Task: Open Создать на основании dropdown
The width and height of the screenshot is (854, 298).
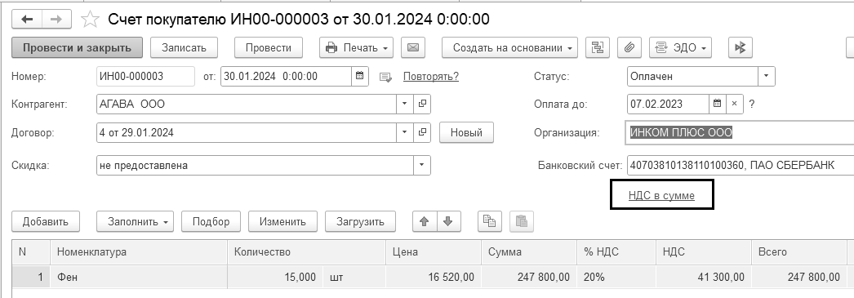Action: pos(509,48)
